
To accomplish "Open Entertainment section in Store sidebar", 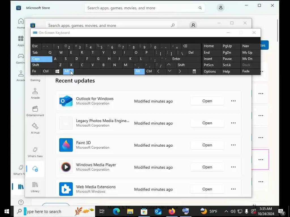I will tap(35, 111).
